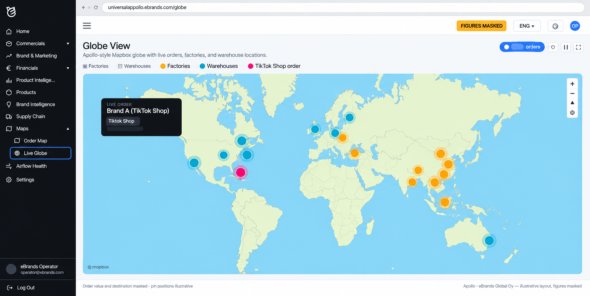Click the Tiktok Shop tag in the popup
590x296 pixels.
pos(123,121)
